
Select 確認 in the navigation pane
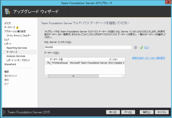click(6, 72)
